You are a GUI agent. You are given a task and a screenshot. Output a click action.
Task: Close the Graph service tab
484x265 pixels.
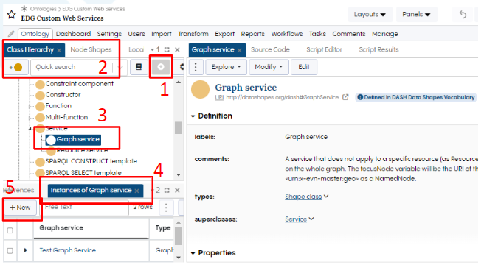(240, 50)
